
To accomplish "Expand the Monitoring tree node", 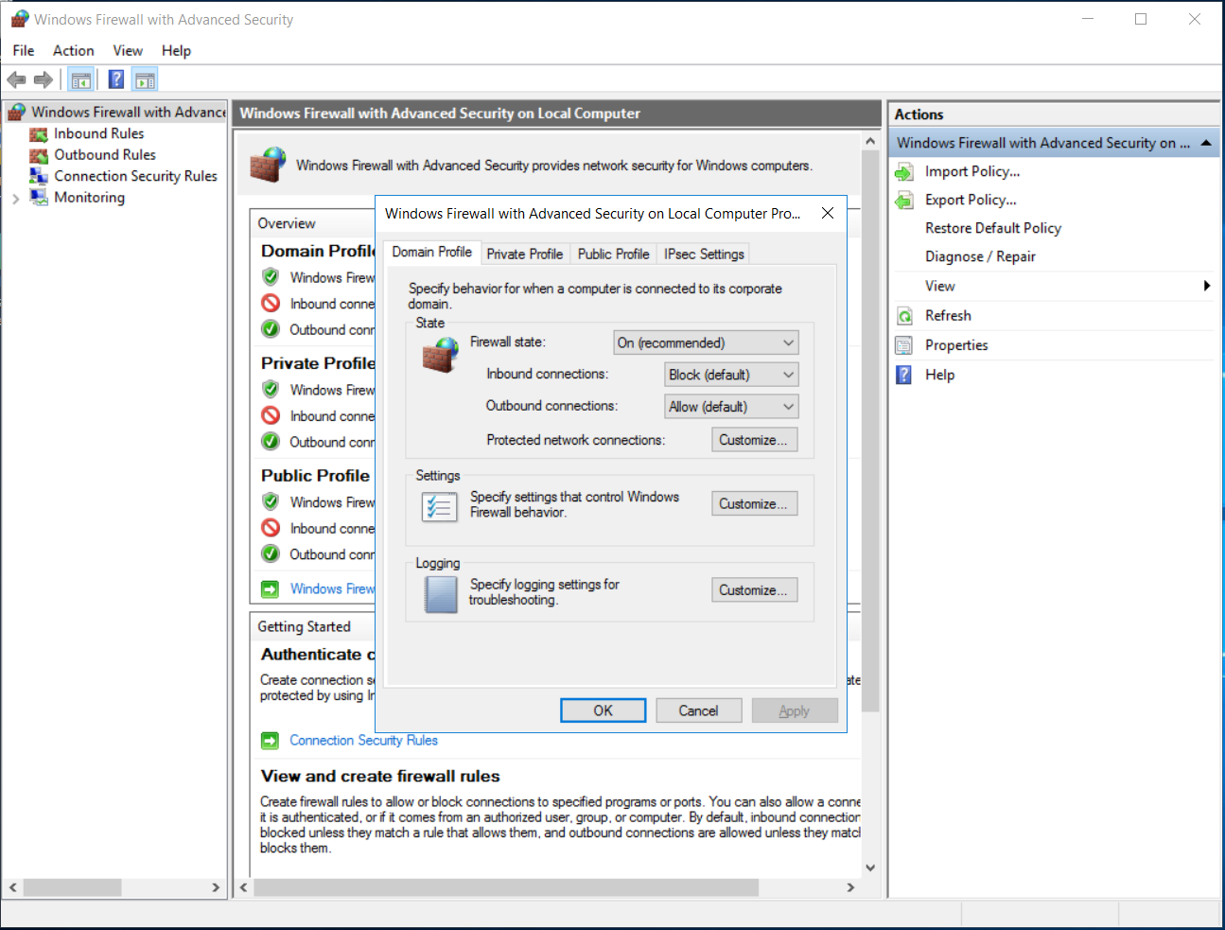I will tap(15, 199).
